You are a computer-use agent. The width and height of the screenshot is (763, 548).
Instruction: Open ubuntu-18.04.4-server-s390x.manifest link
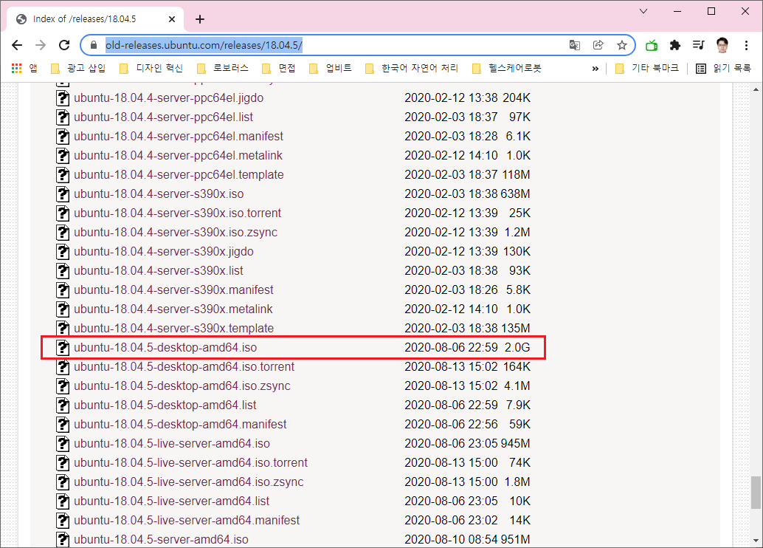[x=173, y=290]
